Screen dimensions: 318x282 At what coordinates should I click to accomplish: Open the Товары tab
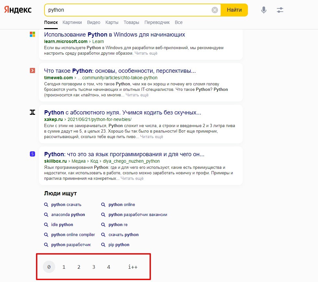point(131,22)
